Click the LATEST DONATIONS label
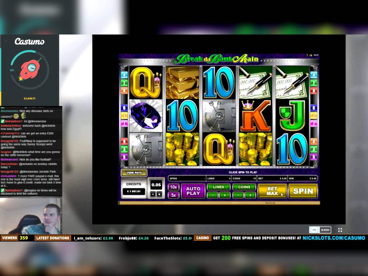Viewport: 368px width, 276px height. (x=53, y=238)
